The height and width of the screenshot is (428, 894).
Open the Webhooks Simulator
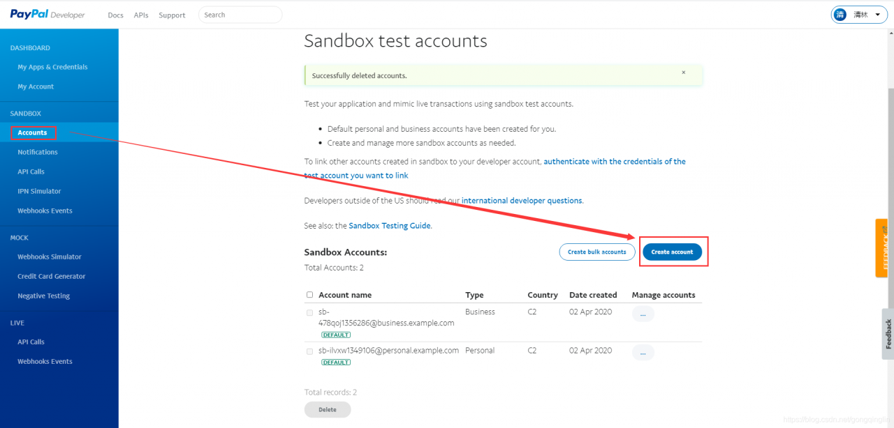point(50,257)
